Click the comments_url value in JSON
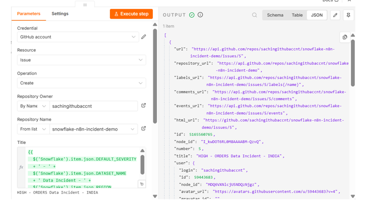373x215 pixels. pos(278,95)
